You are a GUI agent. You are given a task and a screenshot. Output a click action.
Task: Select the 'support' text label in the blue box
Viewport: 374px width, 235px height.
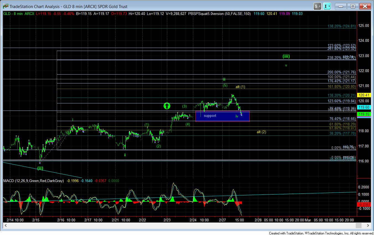(x=210, y=116)
